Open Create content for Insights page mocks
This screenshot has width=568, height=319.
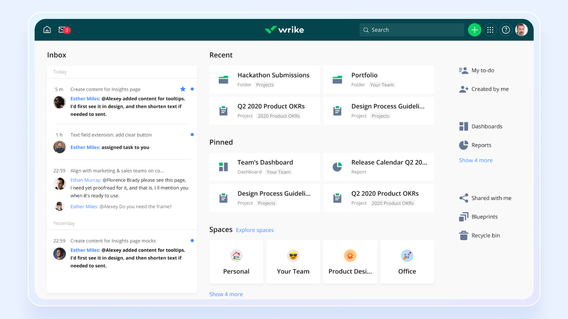click(x=113, y=241)
